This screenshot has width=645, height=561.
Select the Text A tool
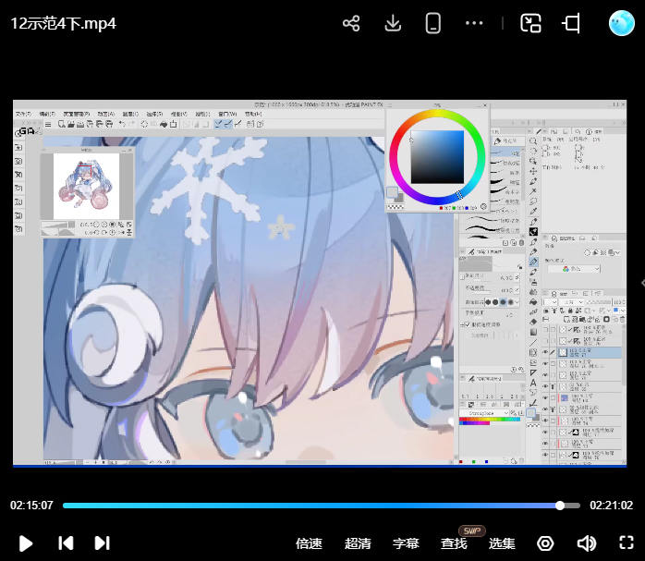[x=533, y=383]
